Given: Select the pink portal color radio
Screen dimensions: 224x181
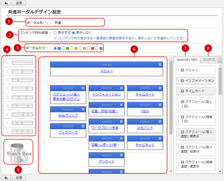Looking at the screenshot, I should pyautogui.click(x=80, y=48).
